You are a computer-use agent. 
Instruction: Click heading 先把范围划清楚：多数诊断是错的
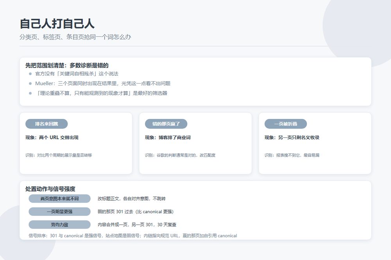coord(67,66)
